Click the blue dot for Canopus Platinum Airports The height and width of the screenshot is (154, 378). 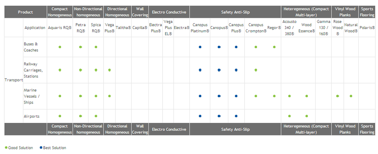200,116
